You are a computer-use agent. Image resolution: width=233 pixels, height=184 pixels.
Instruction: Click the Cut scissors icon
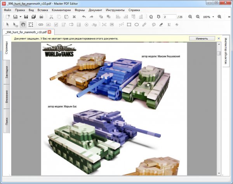click(x=51, y=17)
